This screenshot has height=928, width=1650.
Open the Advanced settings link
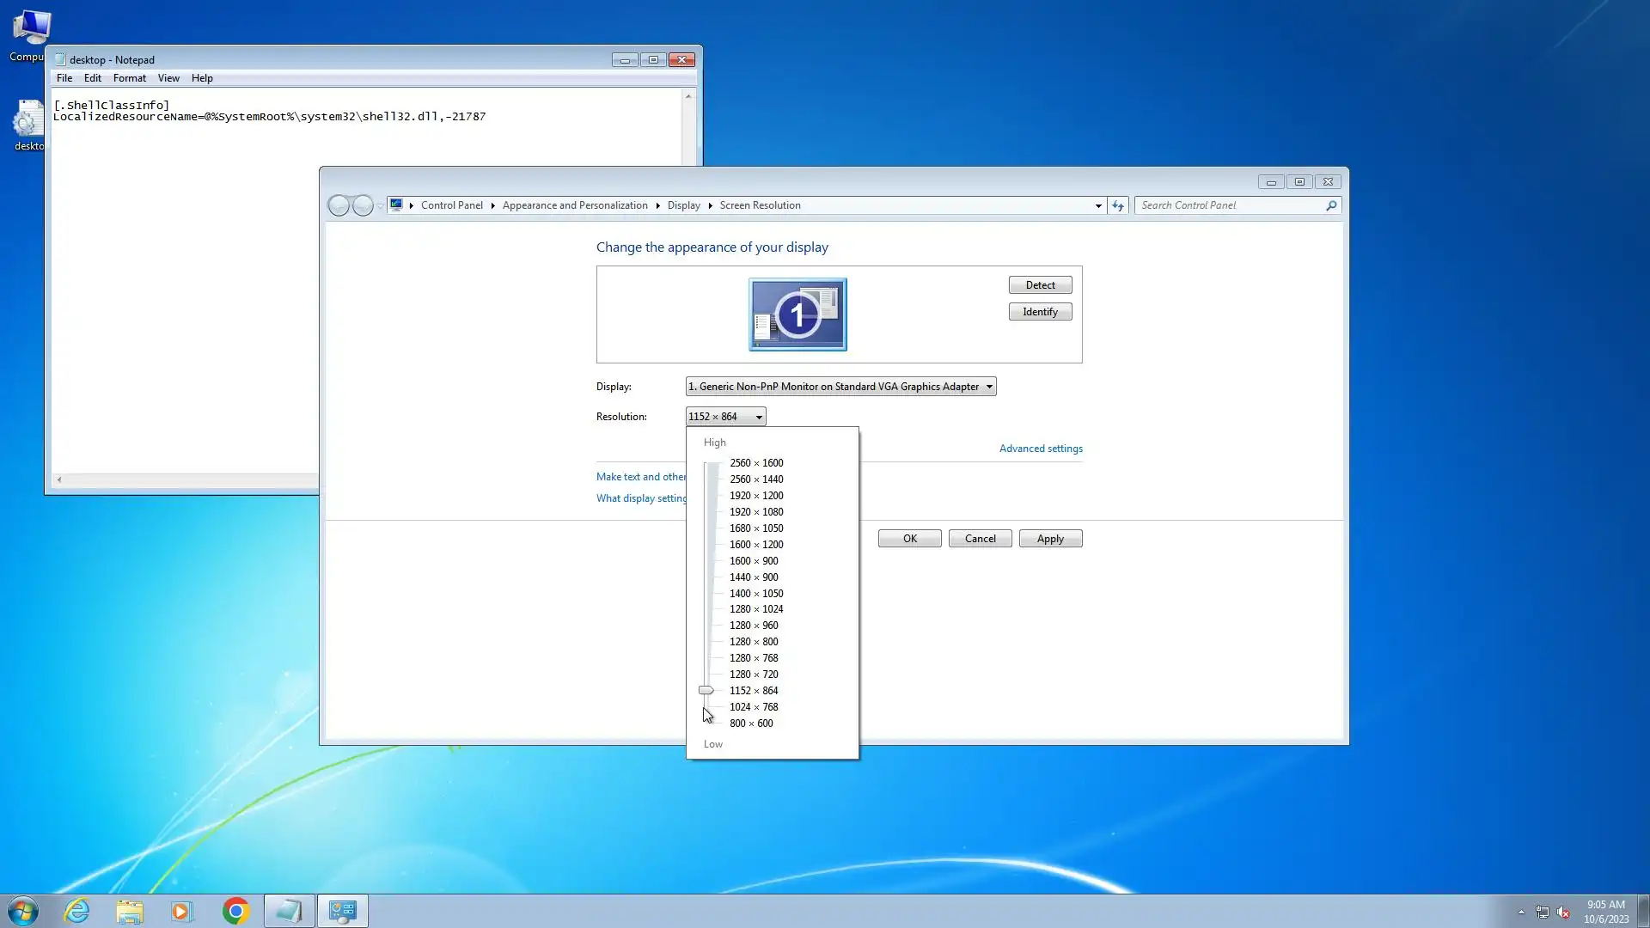pyautogui.click(x=1040, y=449)
